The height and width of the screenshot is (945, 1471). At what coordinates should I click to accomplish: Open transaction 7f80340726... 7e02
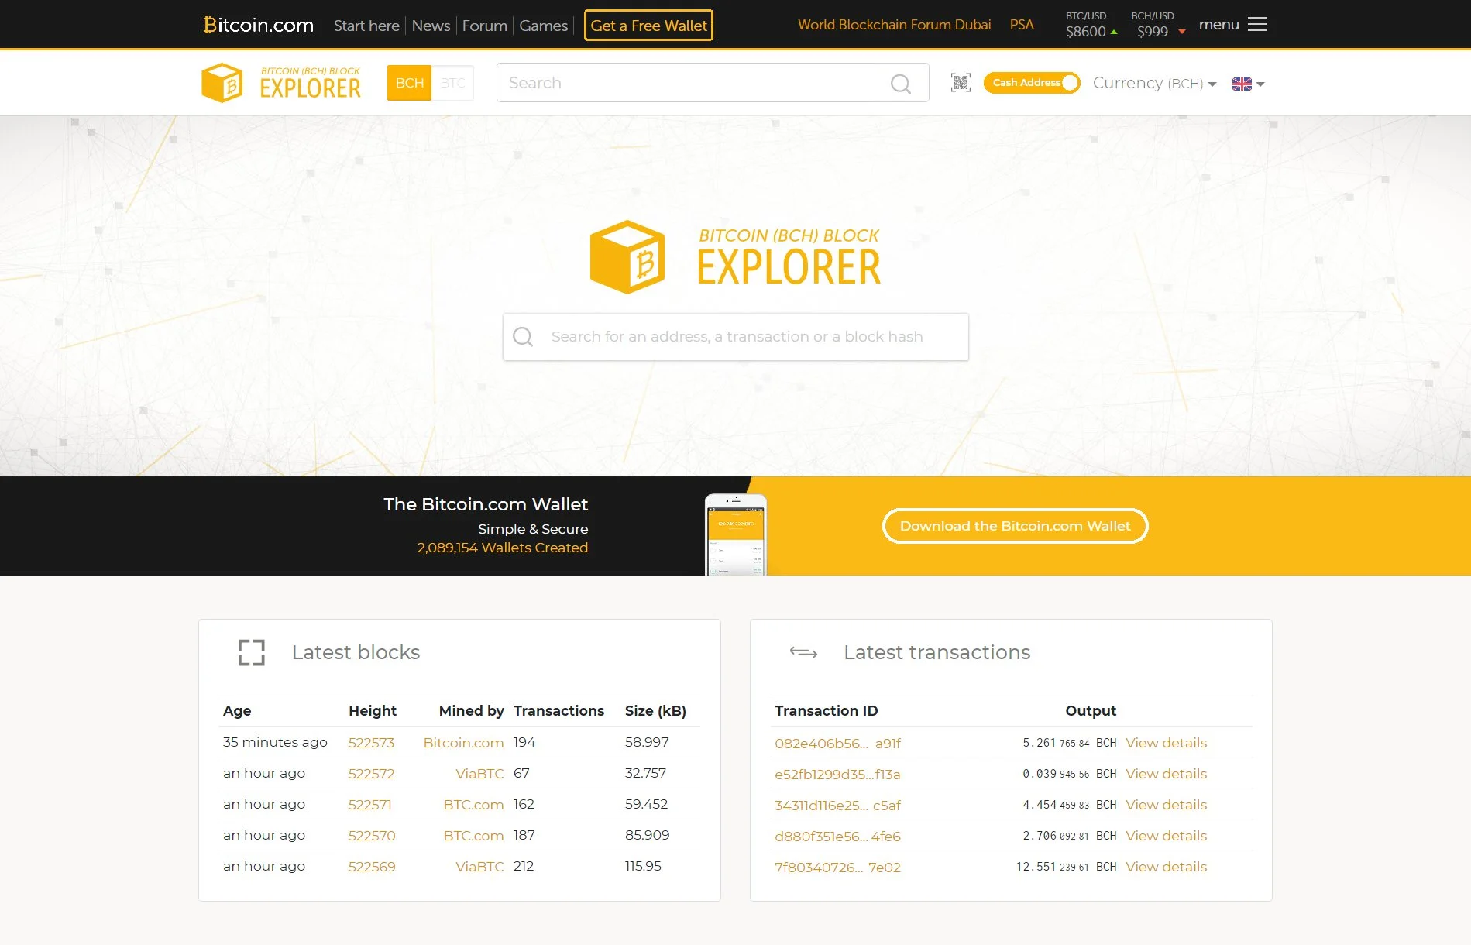click(x=837, y=868)
